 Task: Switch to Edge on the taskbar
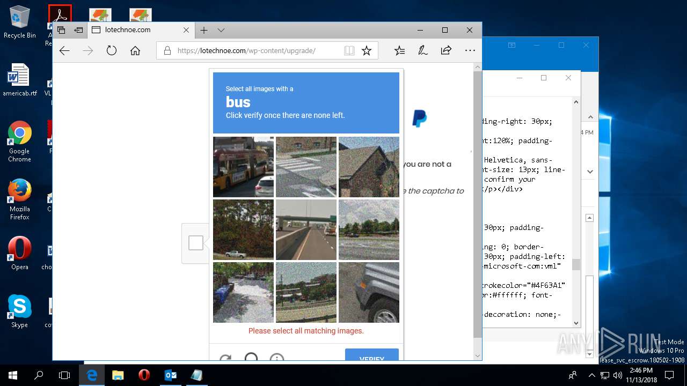point(92,375)
